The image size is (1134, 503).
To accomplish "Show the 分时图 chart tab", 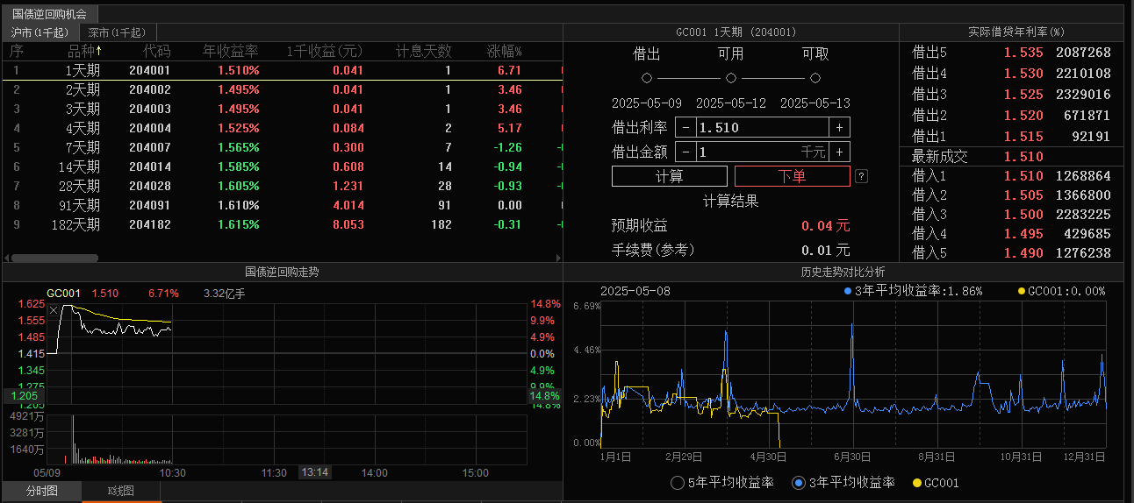I will [x=41, y=491].
